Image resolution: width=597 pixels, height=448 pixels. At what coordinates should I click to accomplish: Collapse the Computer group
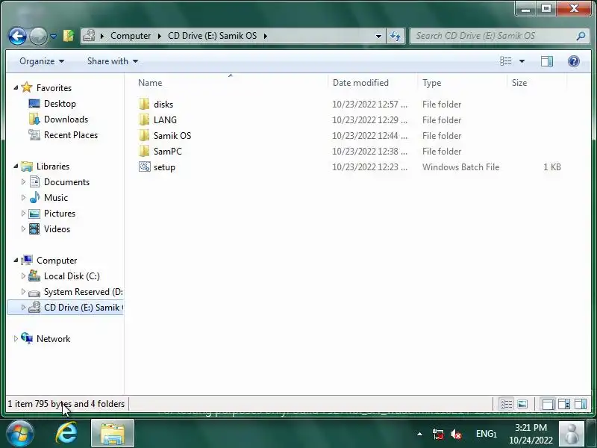pyautogui.click(x=16, y=260)
